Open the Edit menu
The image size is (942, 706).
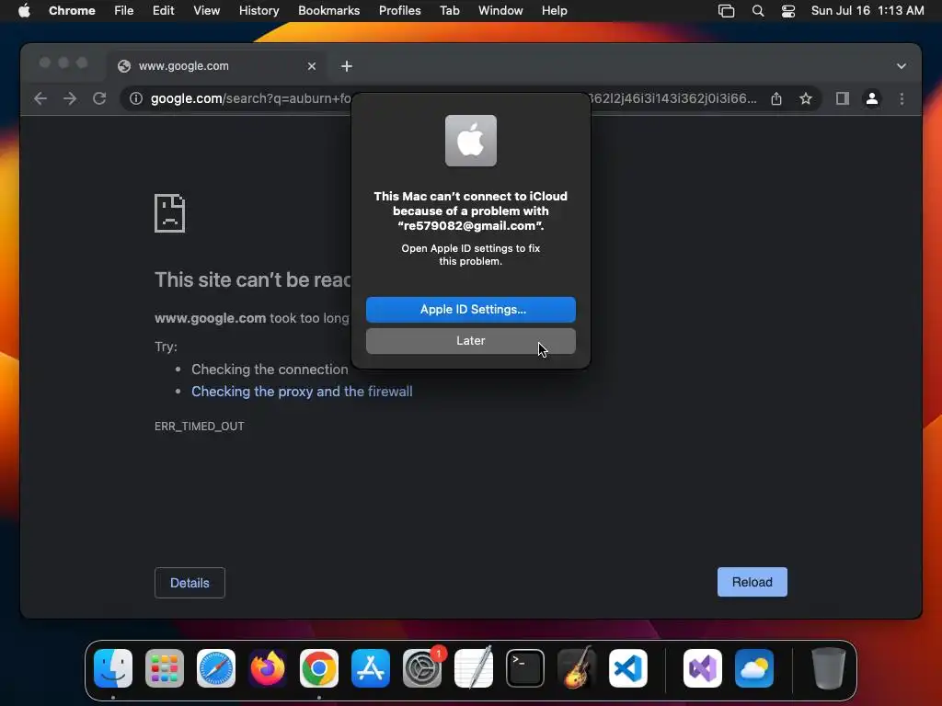pos(163,11)
